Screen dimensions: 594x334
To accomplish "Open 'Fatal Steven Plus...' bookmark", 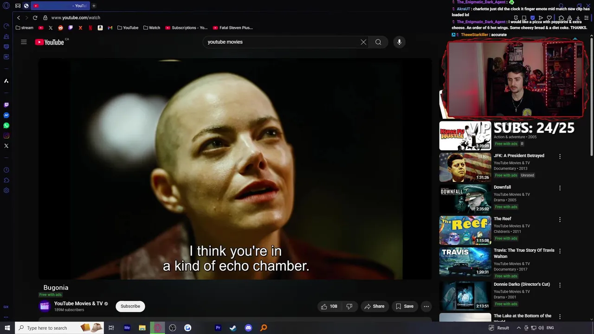I will point(233,28).
